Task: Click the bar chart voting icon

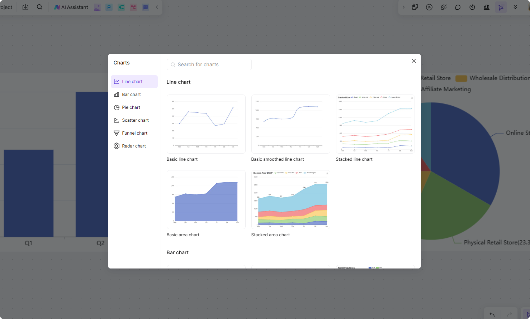Action: click(487, 7)
